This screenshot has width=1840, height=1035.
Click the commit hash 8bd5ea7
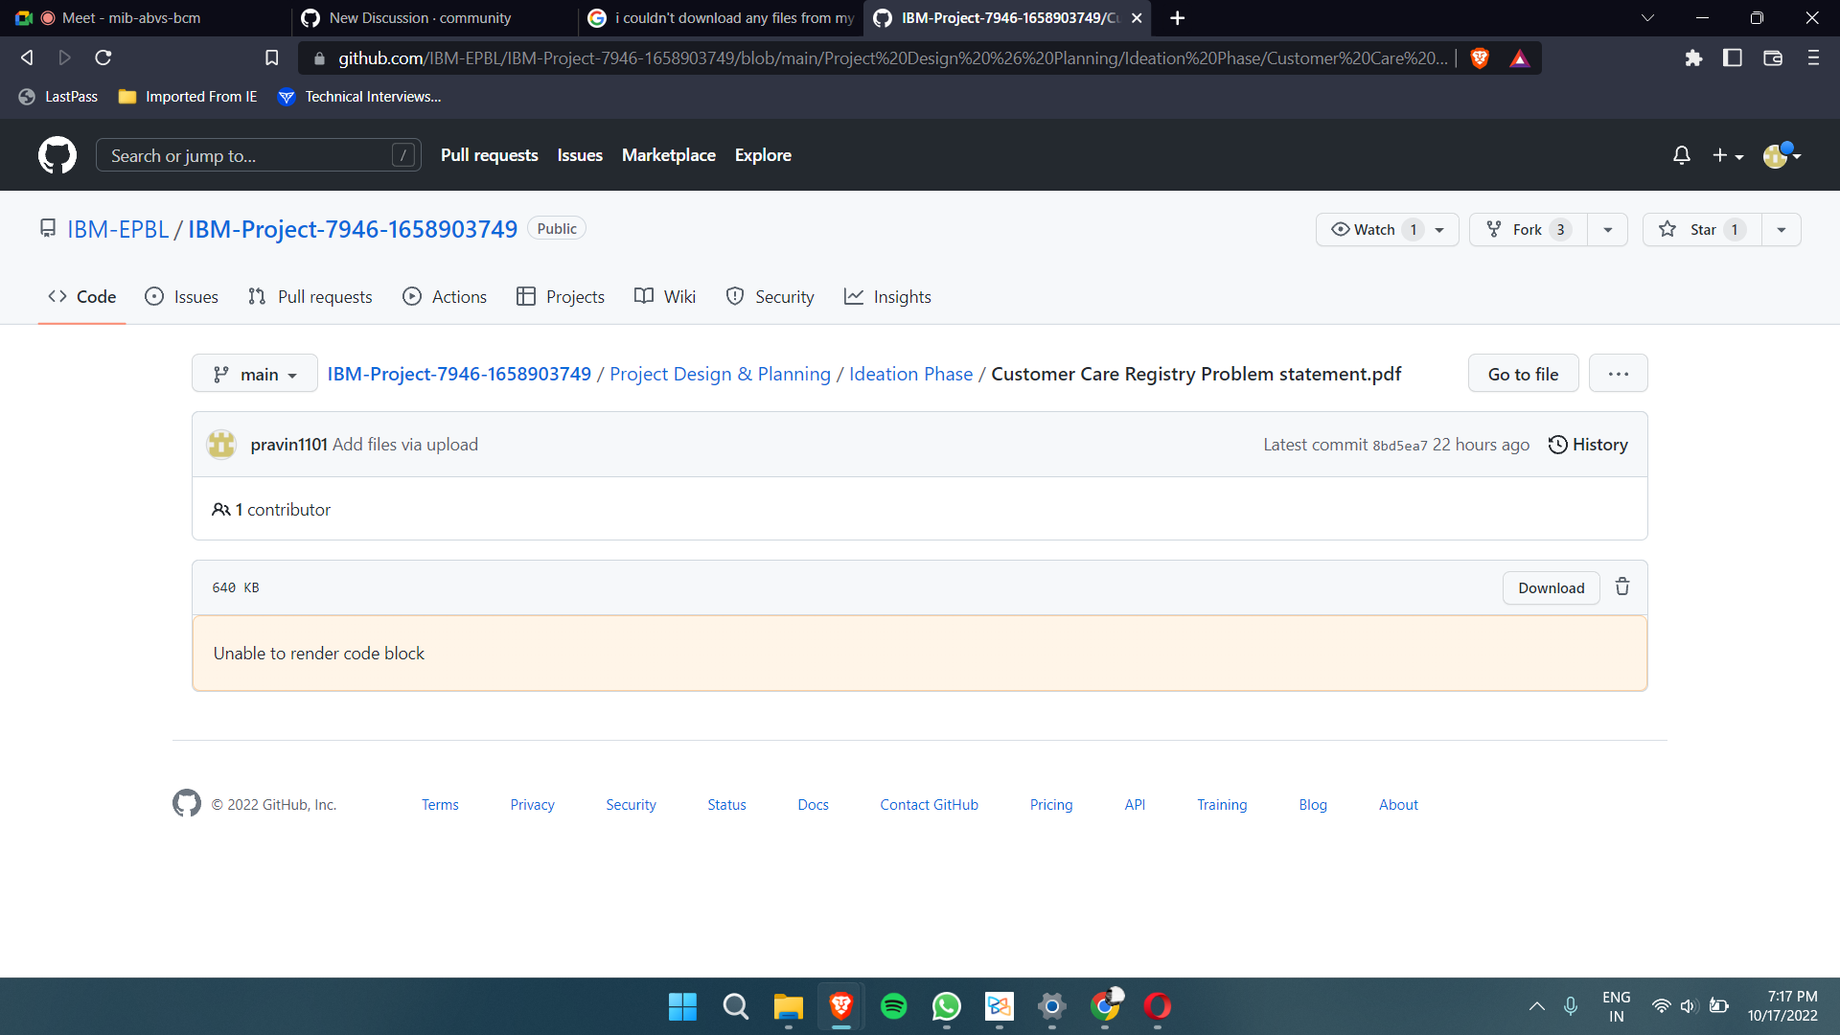pos(1399,446)
